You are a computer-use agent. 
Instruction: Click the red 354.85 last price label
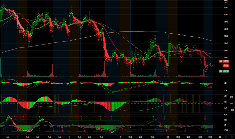point(226,66)
